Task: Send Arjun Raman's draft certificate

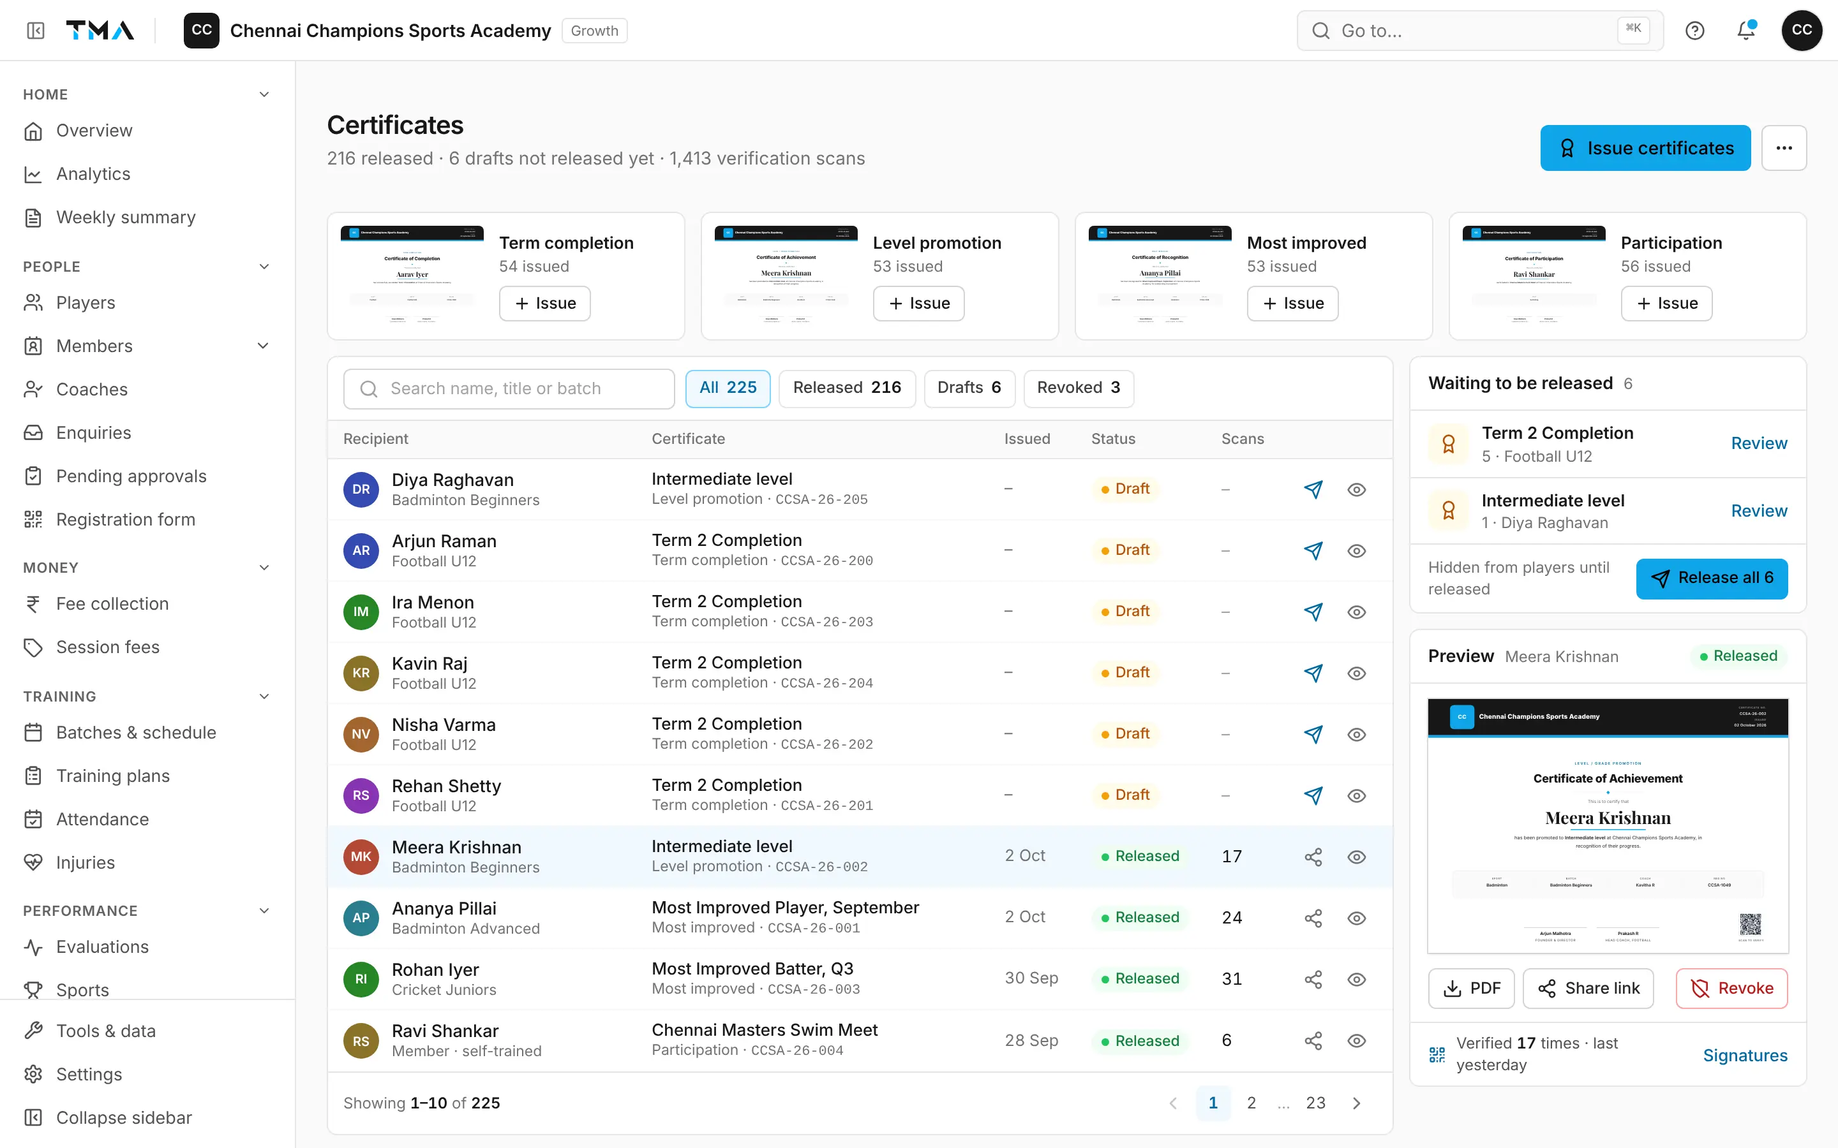Action: (x=1313, y=550)
